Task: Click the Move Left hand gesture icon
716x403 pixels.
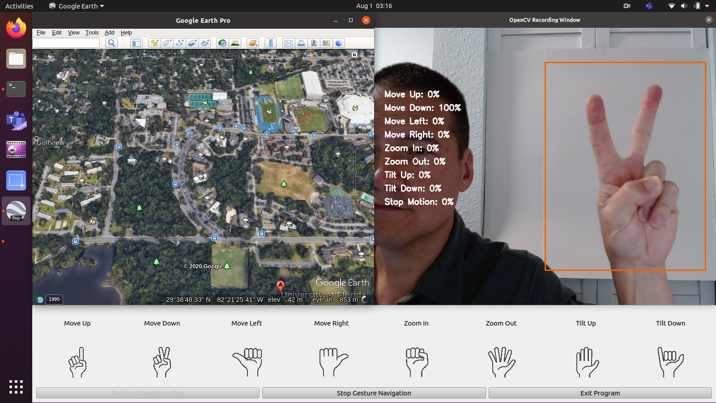Action: tap(247, 362)
